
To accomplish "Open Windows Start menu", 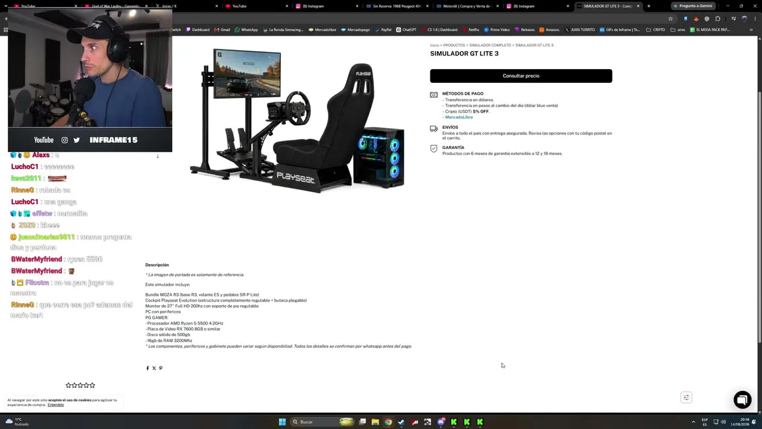I will click(x=282, y=422).
